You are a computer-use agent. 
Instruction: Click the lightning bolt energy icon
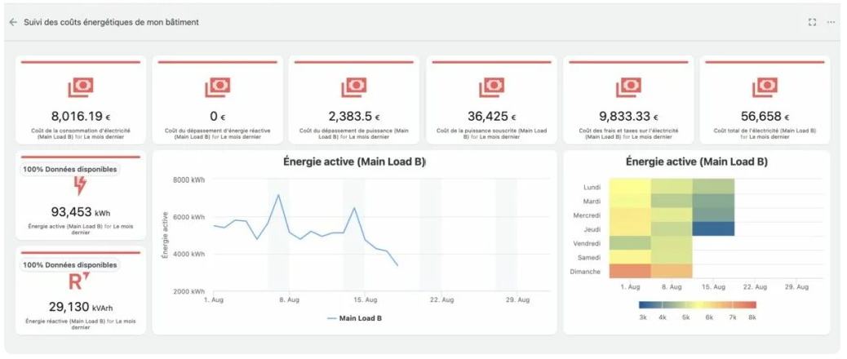click(x=80, y=186)
